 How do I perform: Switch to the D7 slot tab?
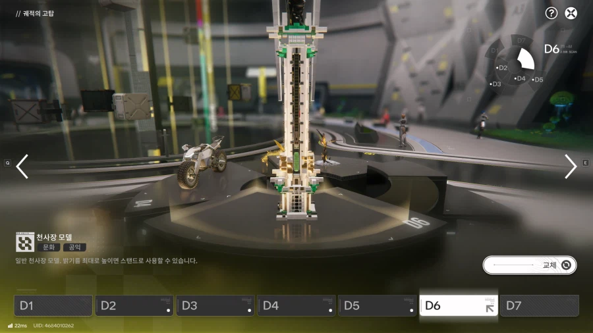tap(540, 305)
